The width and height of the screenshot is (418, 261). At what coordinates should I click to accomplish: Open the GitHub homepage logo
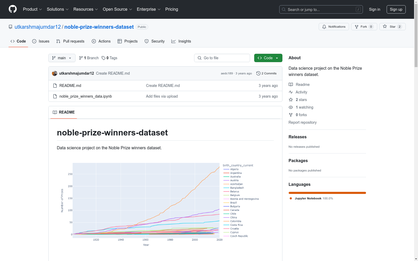click(x=13, y=9)
